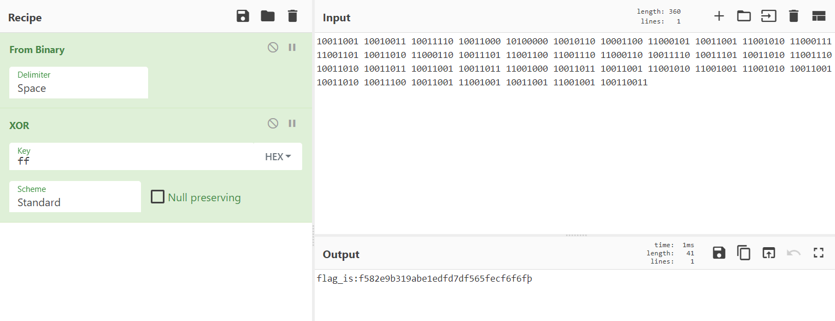
Task: Clear the recipe with trash icon
Action: pyautogui.click(x=293, y=16)
